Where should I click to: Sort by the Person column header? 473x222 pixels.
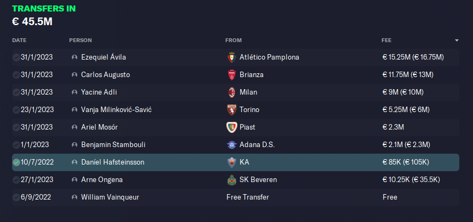(81, 40)
